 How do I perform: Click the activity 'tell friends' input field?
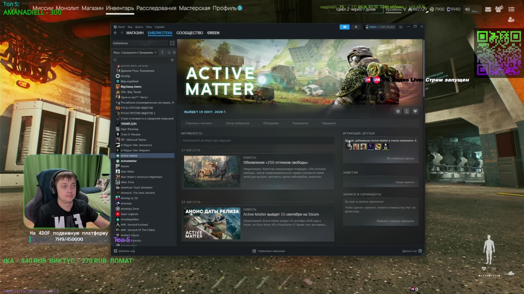click(258, 140)
